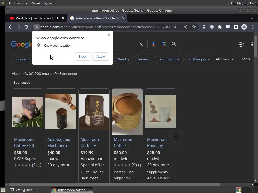Submit search with magnifying glass icon
This screenshot has width=258, height=193.
[174, 44]
